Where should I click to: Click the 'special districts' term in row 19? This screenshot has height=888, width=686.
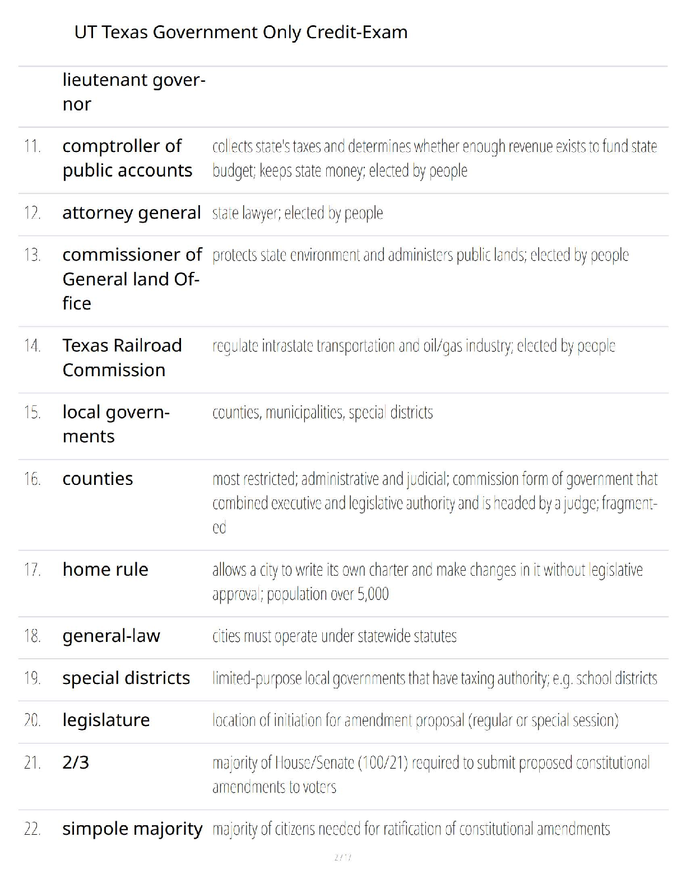click(x=126, y=678)
